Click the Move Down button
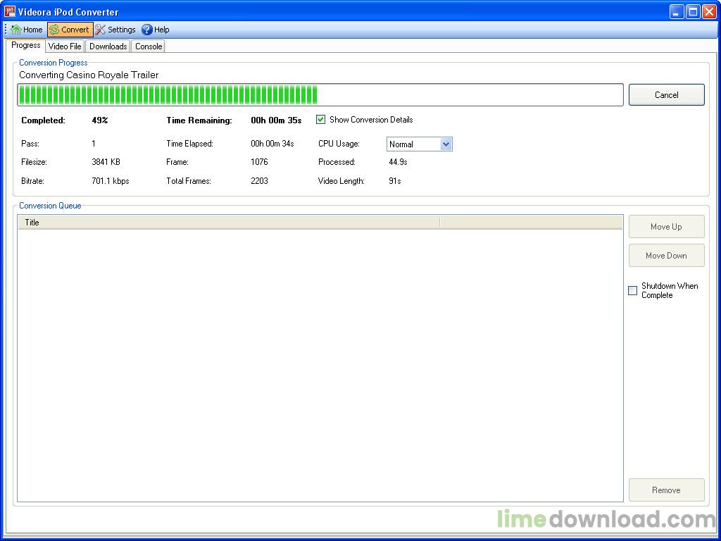Screen dimensions: 721x541 click(666, 255)
